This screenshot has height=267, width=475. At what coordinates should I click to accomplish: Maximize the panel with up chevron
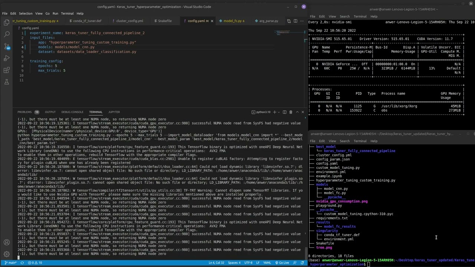point(297,112)
